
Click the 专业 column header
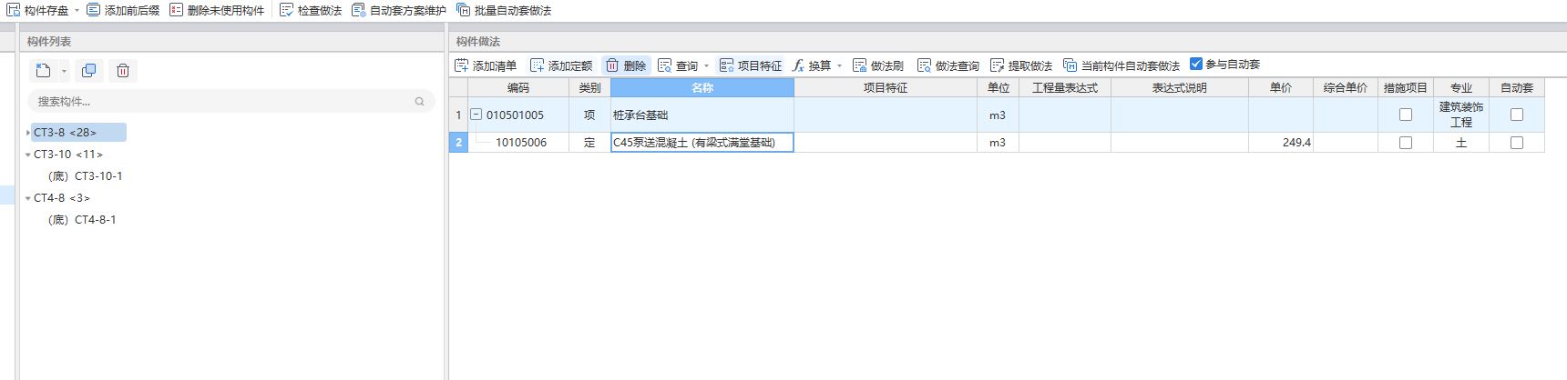click(x=1461, y=88)
